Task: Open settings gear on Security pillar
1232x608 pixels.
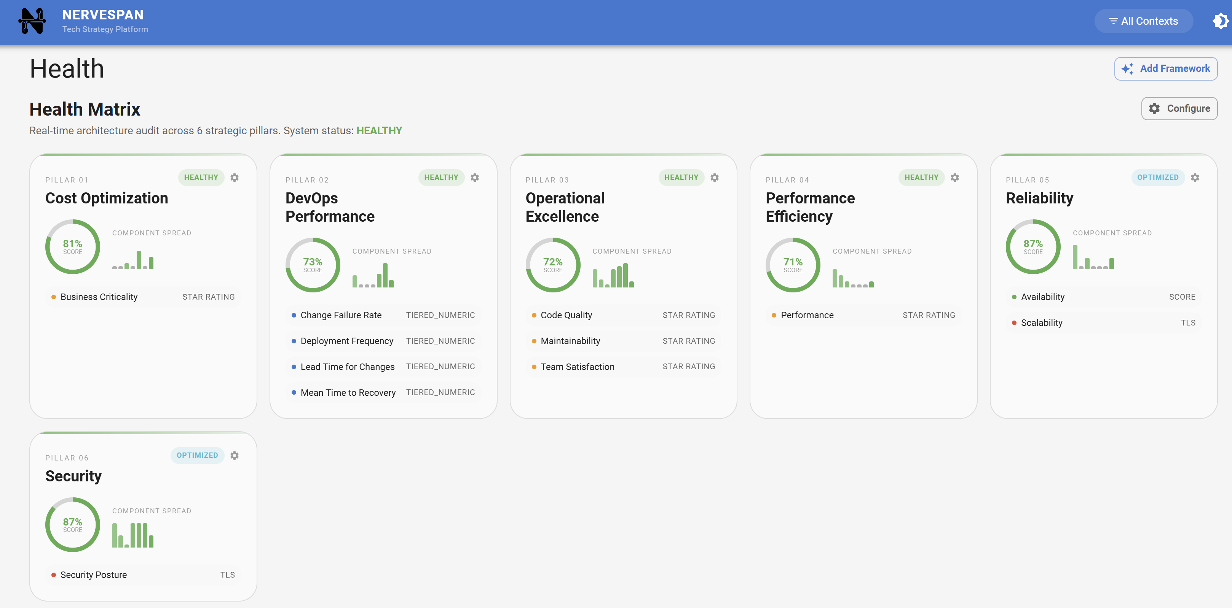Action: click(x=235, y=456)
